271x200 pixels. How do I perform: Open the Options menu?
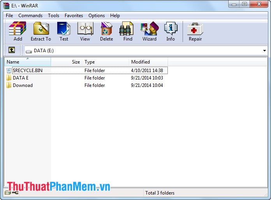click(97, 16)
